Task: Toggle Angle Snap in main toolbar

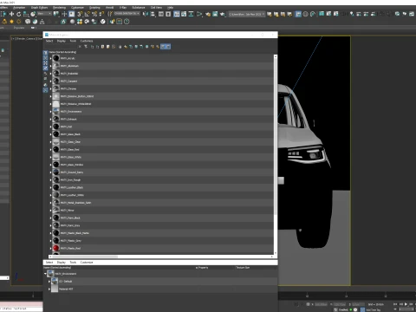Action: click(87, 14)
